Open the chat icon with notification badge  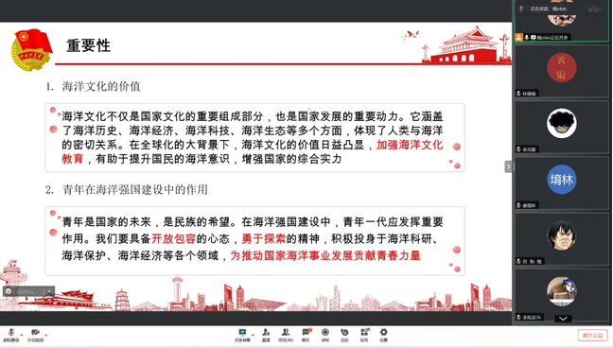[x=306, y=335]
